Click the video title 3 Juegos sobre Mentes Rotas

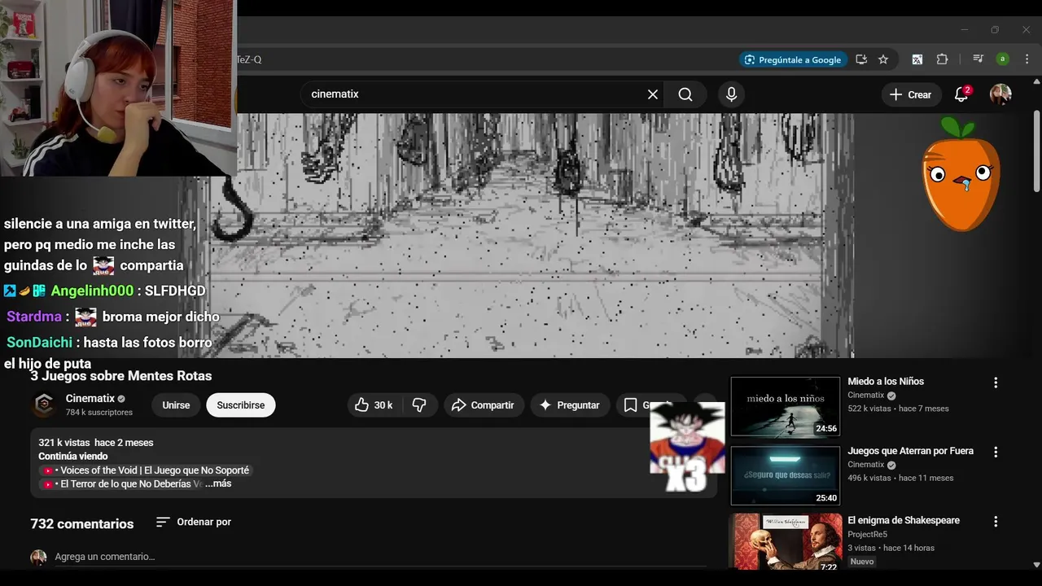(x=121, y=376)
